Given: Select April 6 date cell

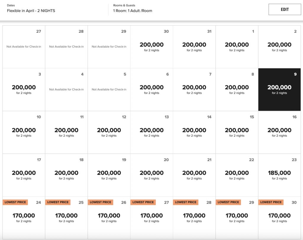Looking at the screenshot, I should coord(151,90).
